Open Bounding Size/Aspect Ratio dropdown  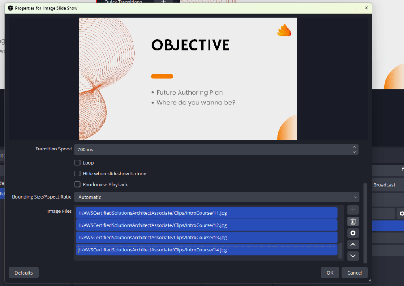point(217,197)
